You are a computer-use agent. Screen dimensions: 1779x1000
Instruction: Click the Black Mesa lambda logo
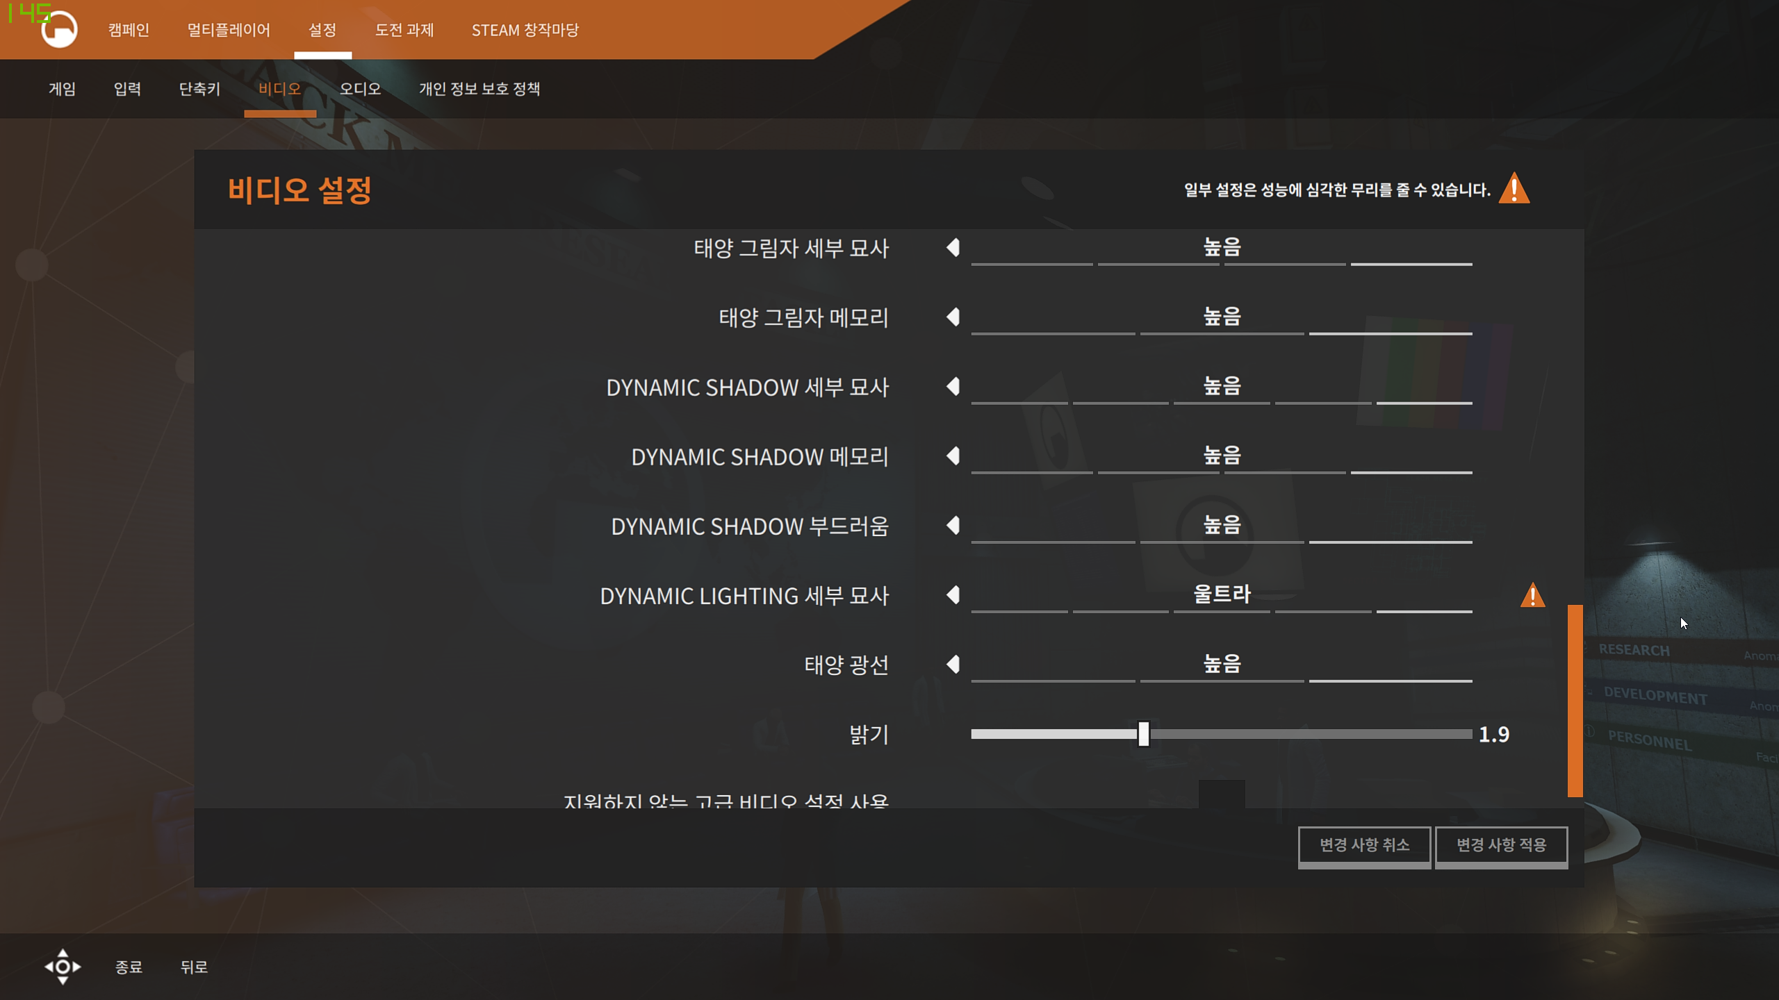(59, 29)
